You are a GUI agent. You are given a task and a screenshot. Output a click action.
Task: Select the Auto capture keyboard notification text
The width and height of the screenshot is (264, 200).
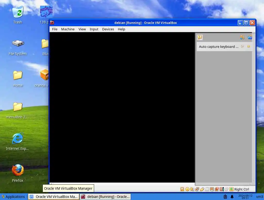coord(219,47)
